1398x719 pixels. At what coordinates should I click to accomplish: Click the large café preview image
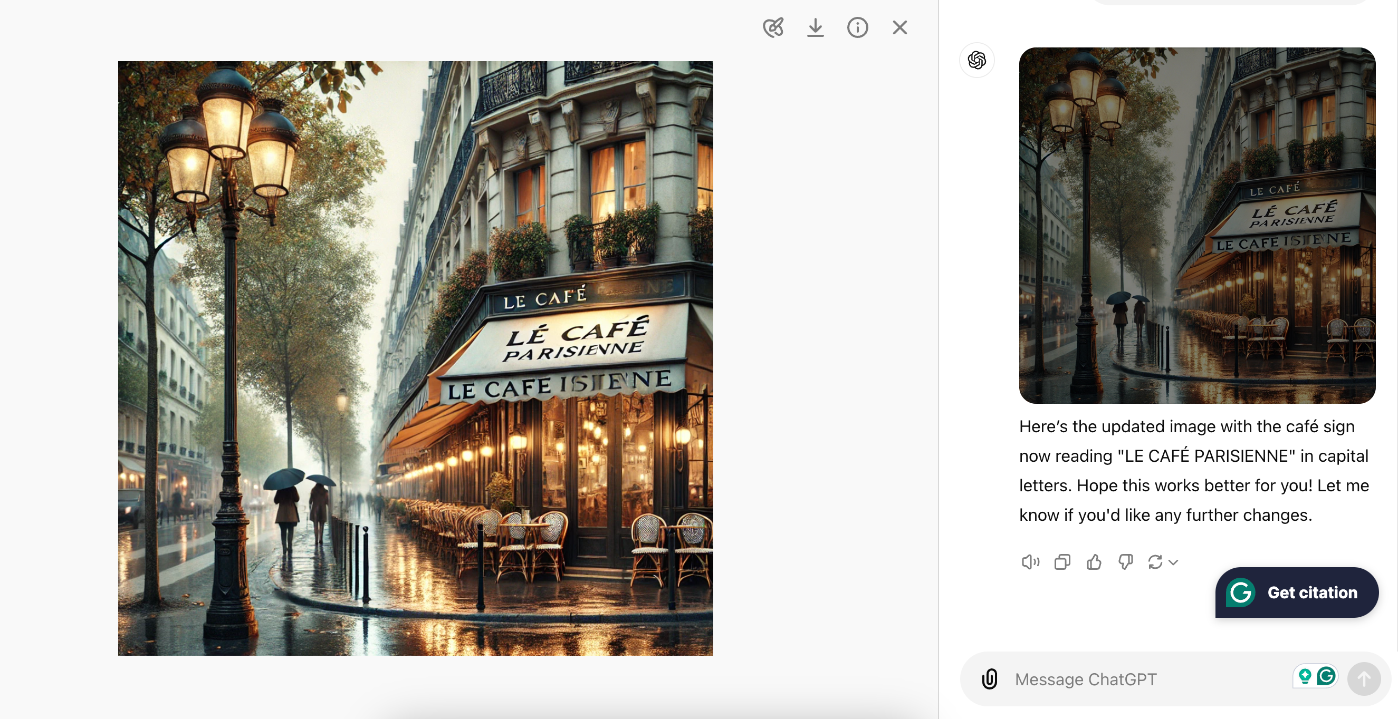tap(416, 358)
